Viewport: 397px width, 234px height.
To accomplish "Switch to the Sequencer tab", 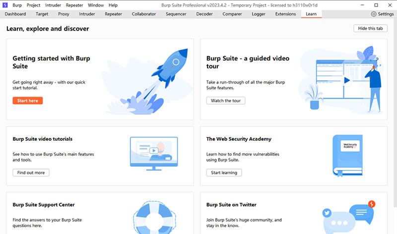I will [x=176, y=14].
